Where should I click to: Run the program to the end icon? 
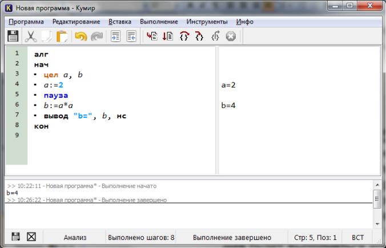(x=168, y=36)
